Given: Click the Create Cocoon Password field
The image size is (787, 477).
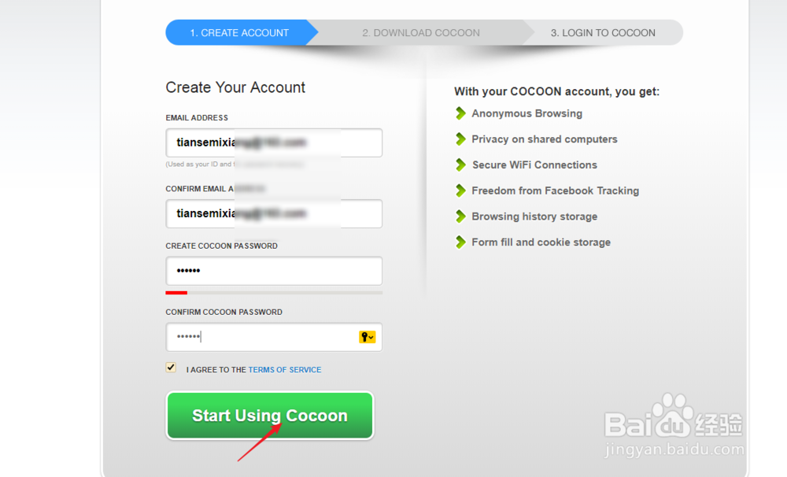Looking at the screenshot, I should click(x=274, y=271).
